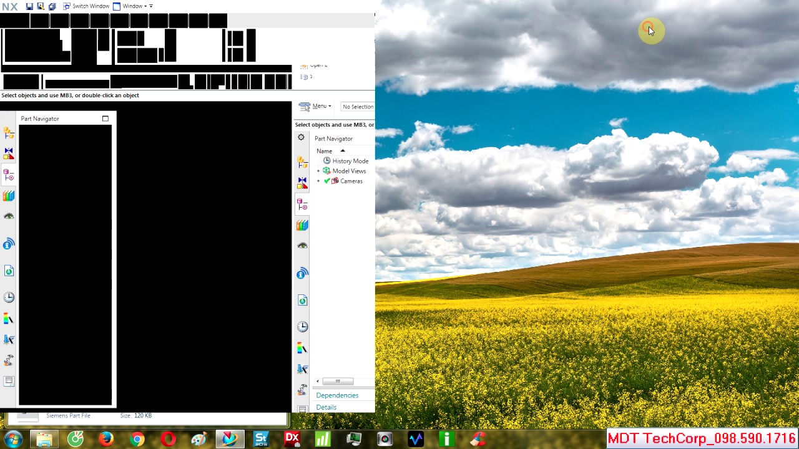This screenshot has width=799, height=449.
Task: Click the NX logo in title bar
Action: 10,6
